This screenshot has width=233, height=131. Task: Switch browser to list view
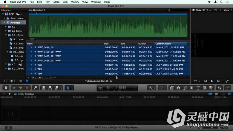coord(27,81)
